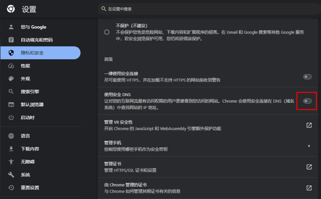Click the clipboard icon for 自动填充和密码
321x199 pixels.
[x=11, y=40]
